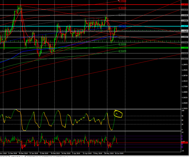This screenshot has height=157, width=189.
Task: Click the green boxed 1.3147 price tag
Action: (122, 51)
